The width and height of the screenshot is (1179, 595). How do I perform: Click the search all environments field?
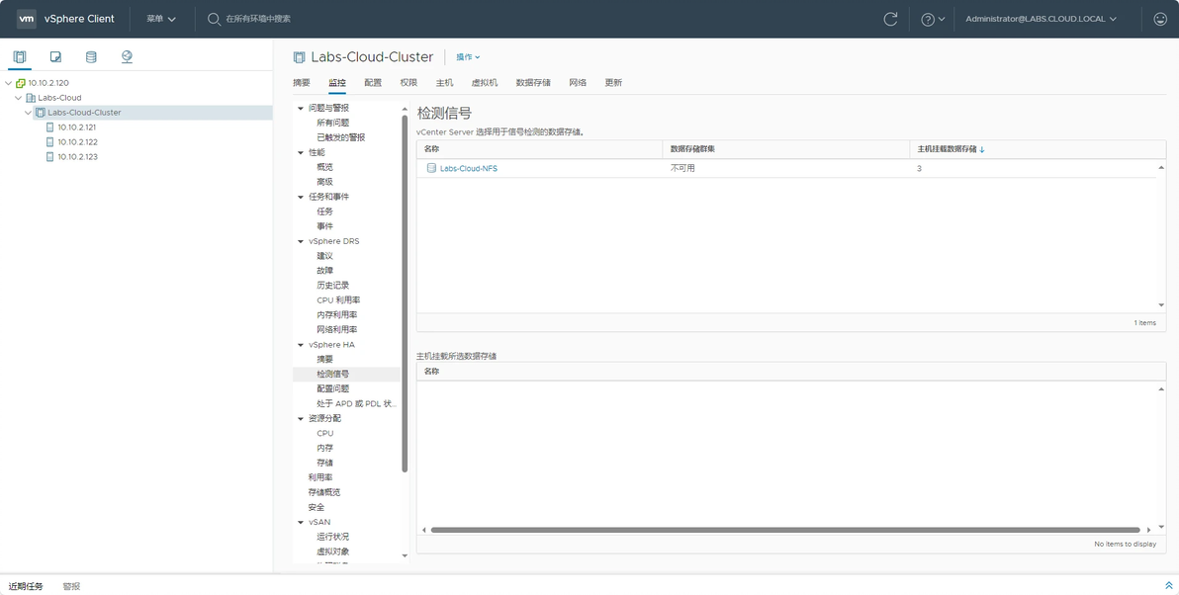(259, 19)
